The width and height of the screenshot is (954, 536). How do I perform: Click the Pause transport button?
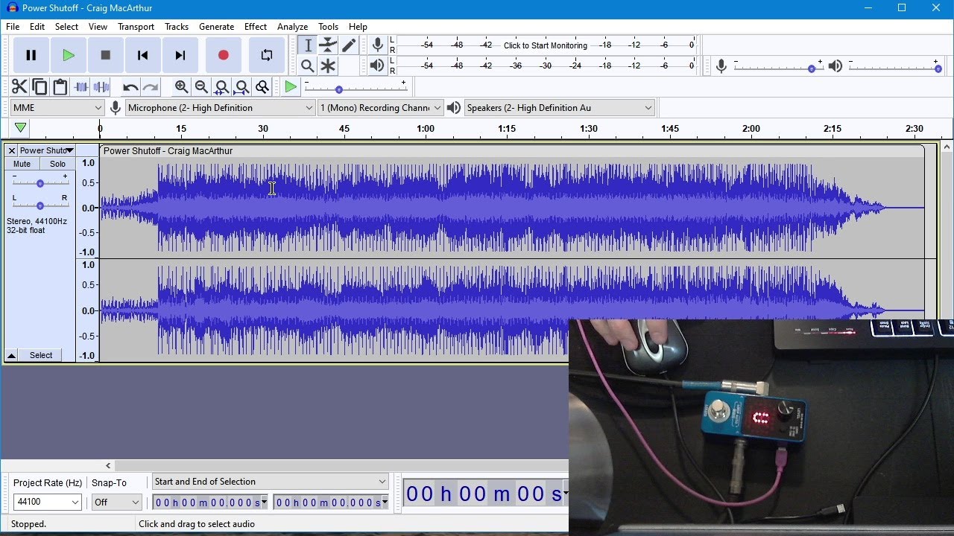pyautogui.click(x=31, y=55)
